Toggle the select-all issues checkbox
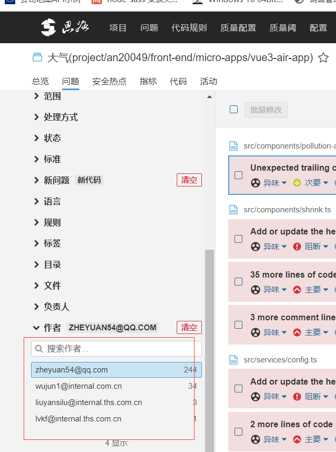 coord(234,110)
